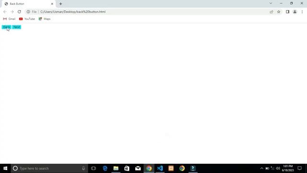Open the Gmail bookmark

[9, 19]
